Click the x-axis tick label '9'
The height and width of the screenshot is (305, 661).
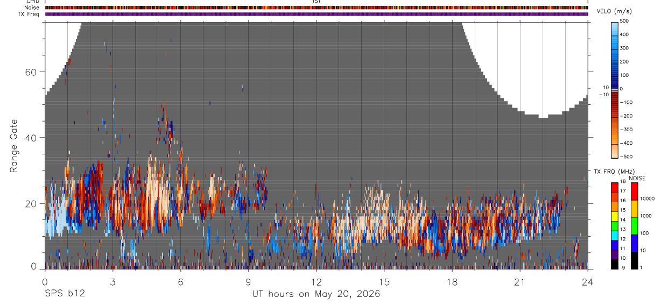pos(248,281)
